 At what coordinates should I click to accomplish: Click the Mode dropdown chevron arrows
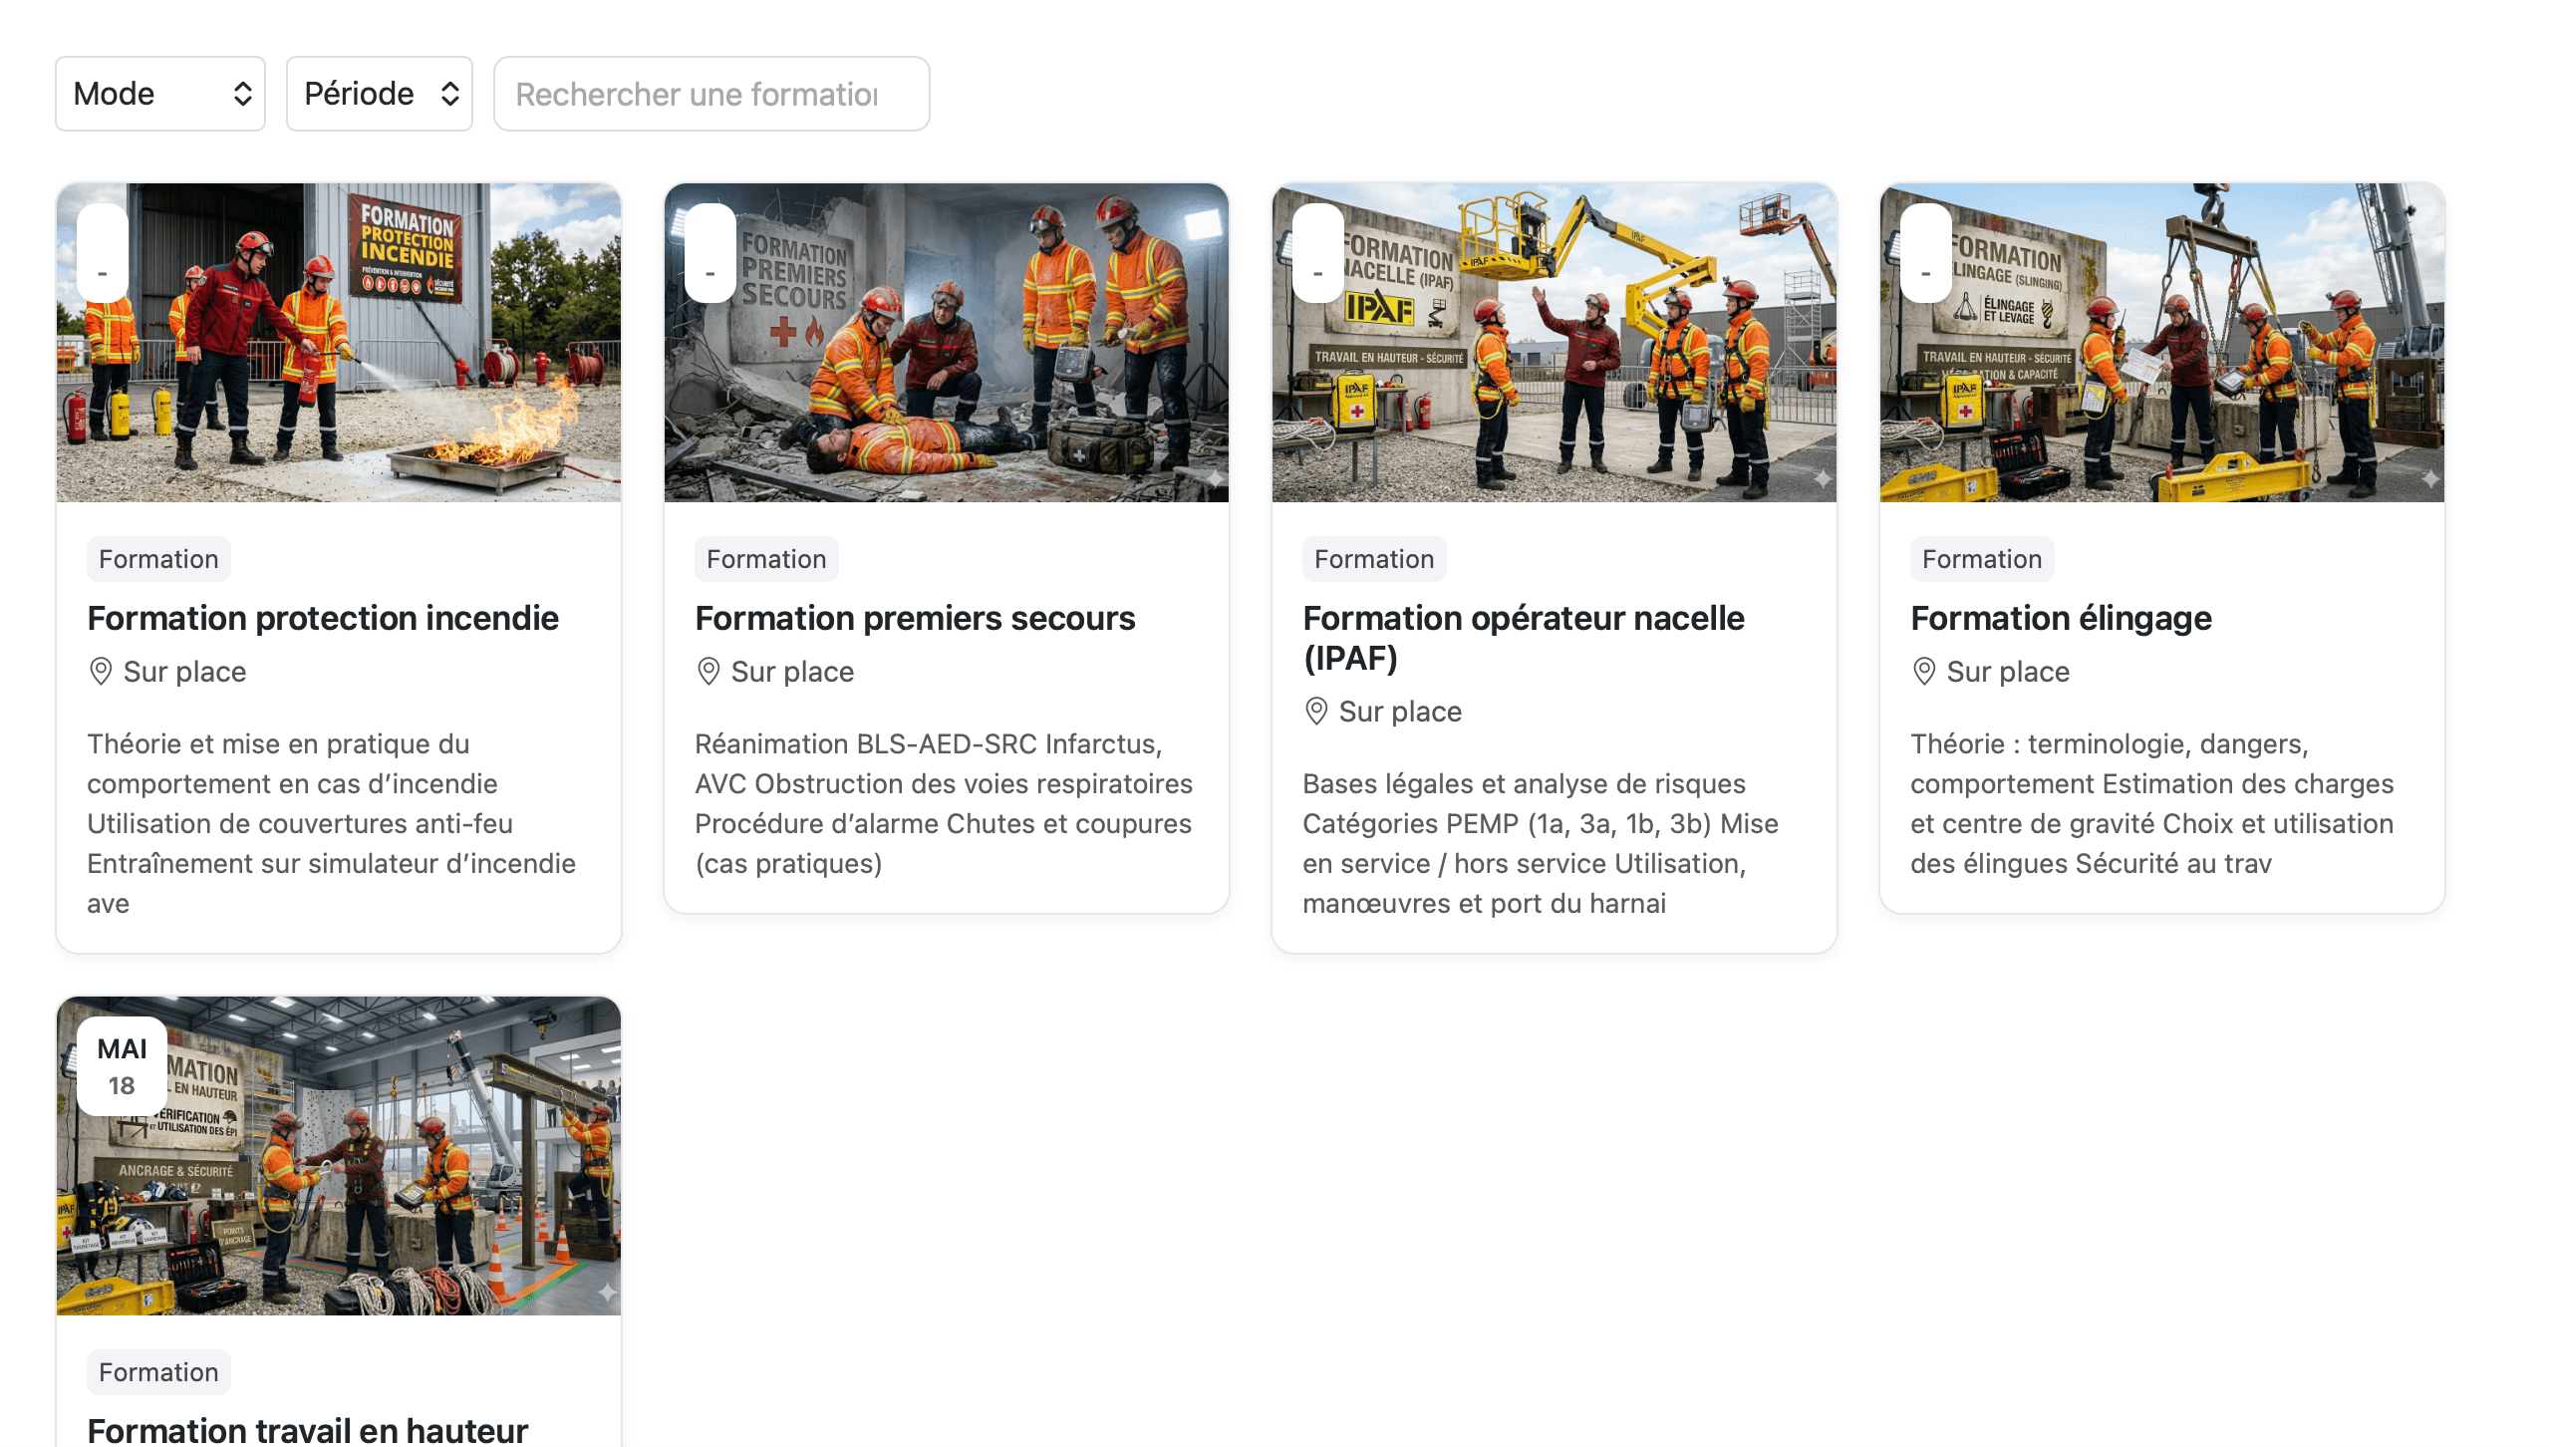[242, 94]
